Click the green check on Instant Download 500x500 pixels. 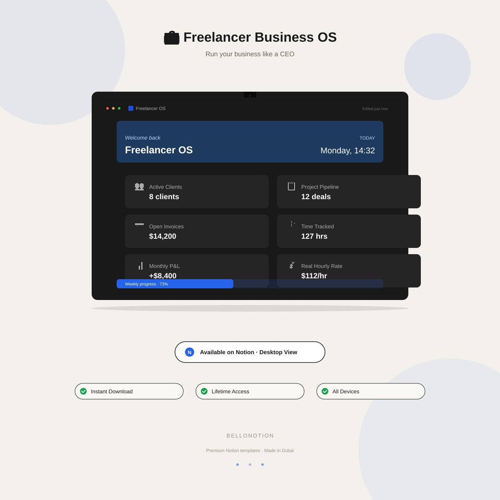point(83,391)
